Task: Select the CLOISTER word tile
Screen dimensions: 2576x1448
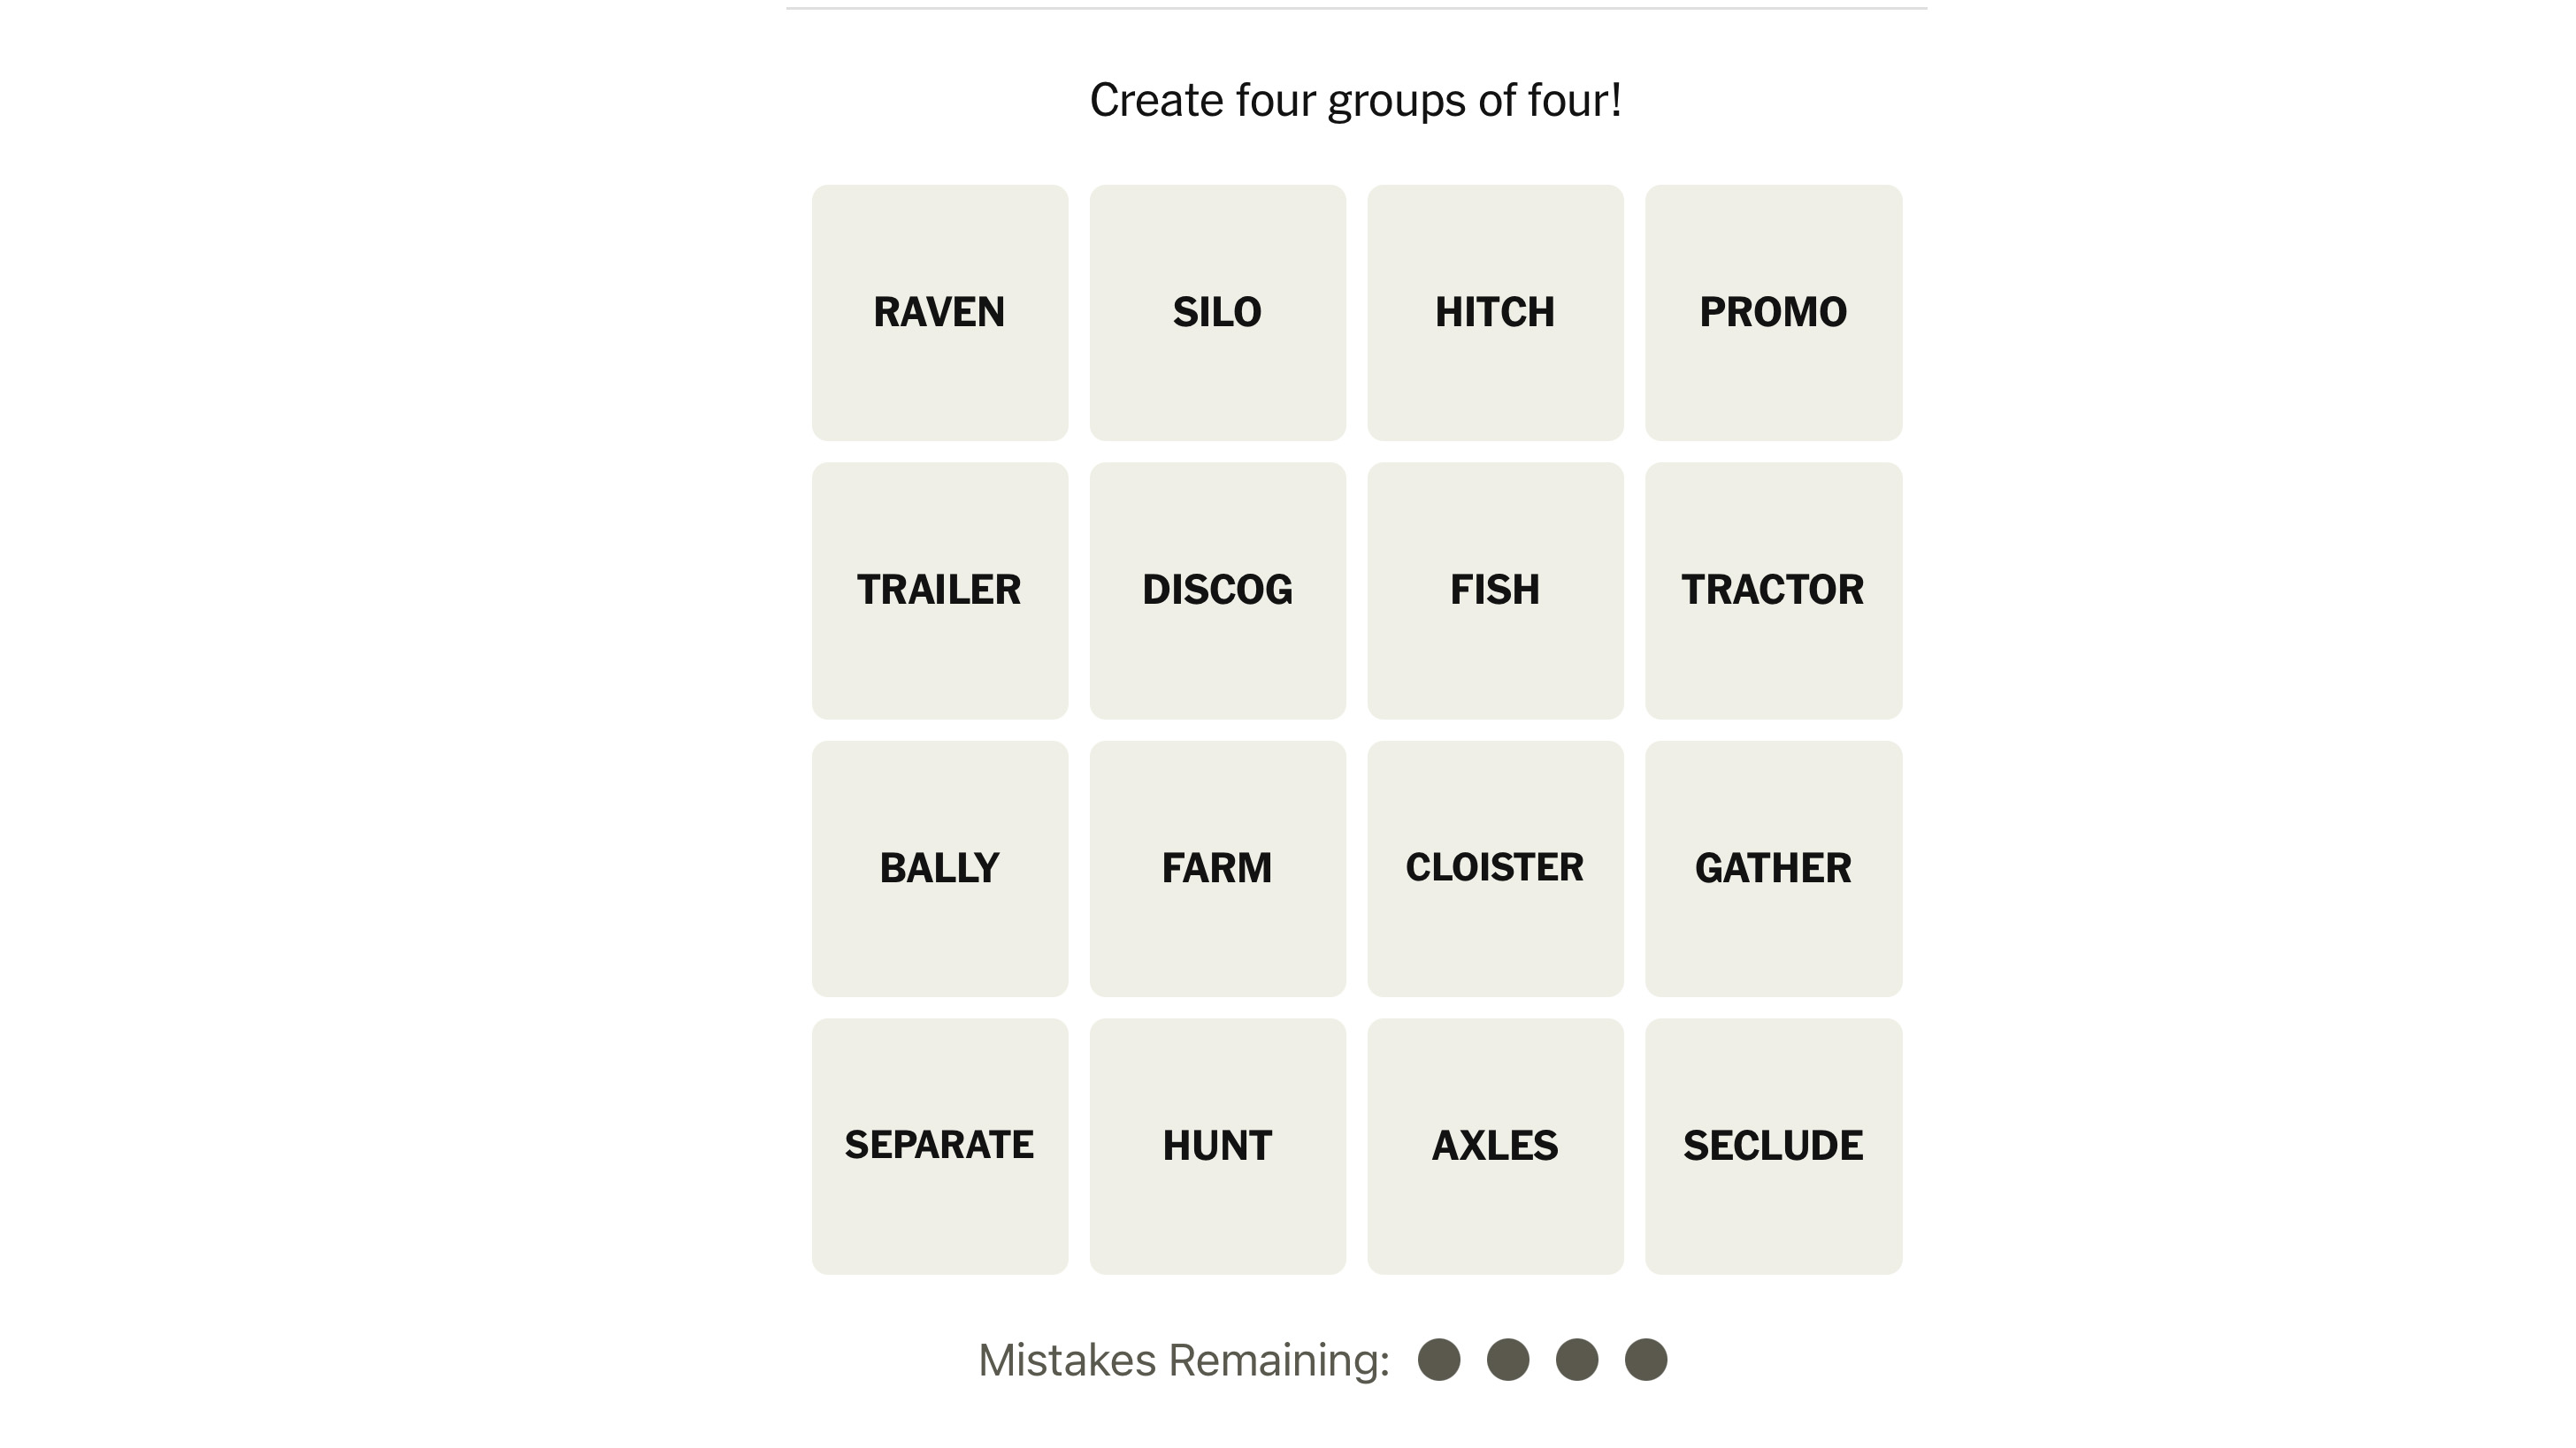Action: [1495, 868]
